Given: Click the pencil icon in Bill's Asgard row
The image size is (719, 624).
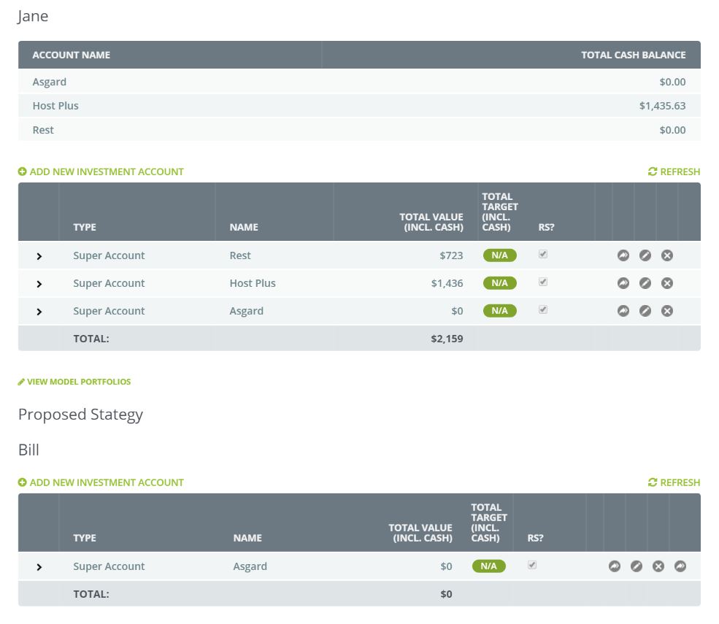Looking at the screenshot, I should [x=636, y=566].
